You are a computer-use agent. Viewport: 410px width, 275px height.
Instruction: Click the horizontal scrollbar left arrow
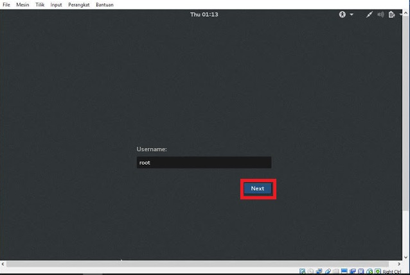point(3,264)
